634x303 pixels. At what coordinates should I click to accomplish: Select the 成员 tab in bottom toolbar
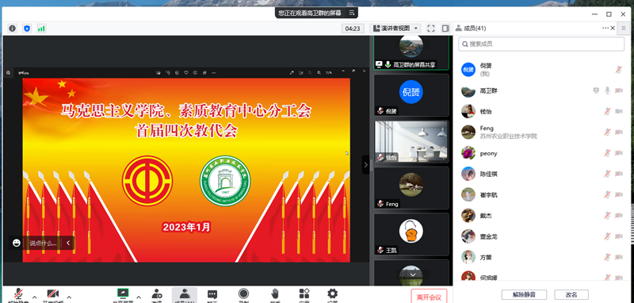185,295
